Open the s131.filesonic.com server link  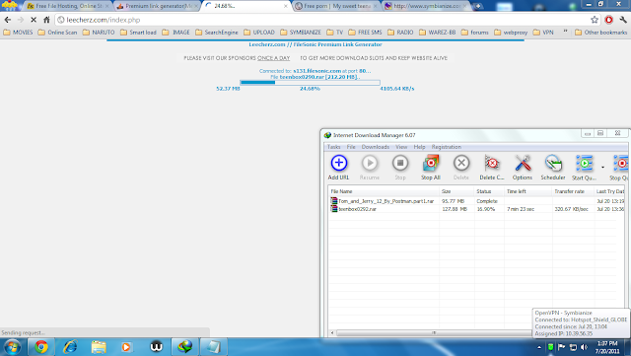point(316,71)
